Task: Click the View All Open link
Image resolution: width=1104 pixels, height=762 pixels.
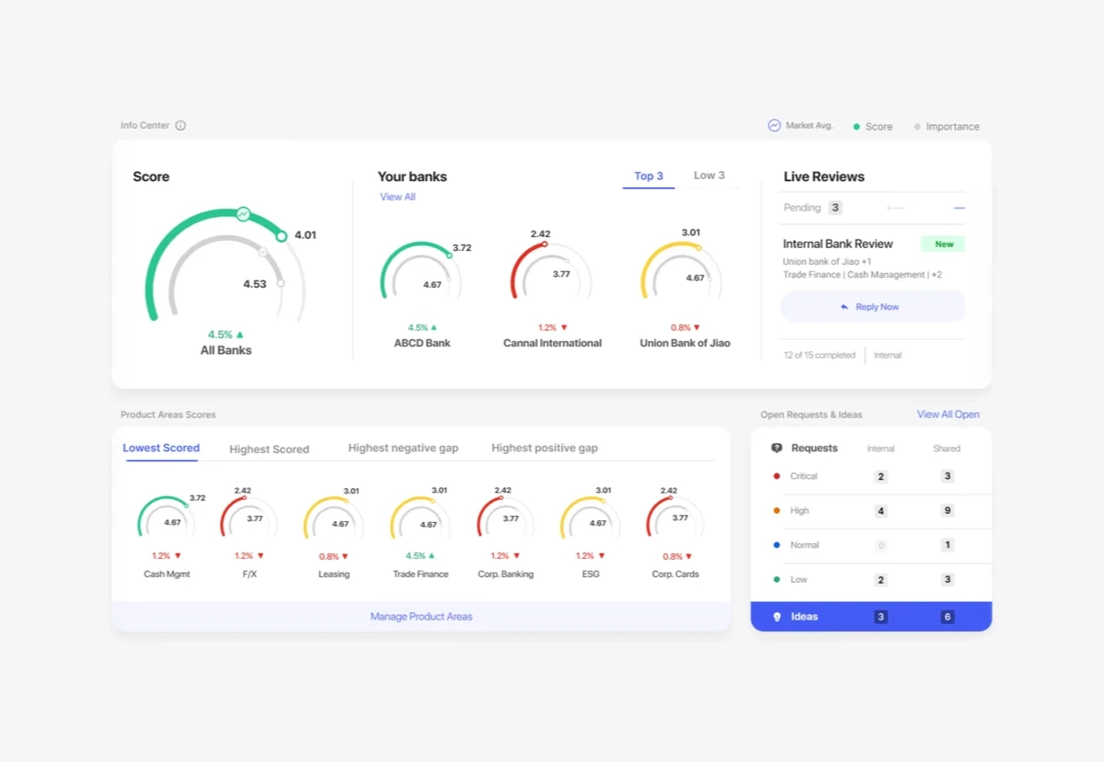Action: tap(949, 415)
